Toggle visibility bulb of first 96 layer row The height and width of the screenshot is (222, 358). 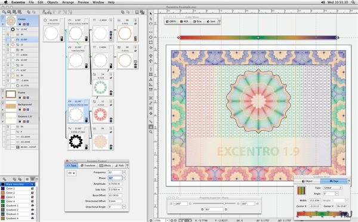(8, 35)
